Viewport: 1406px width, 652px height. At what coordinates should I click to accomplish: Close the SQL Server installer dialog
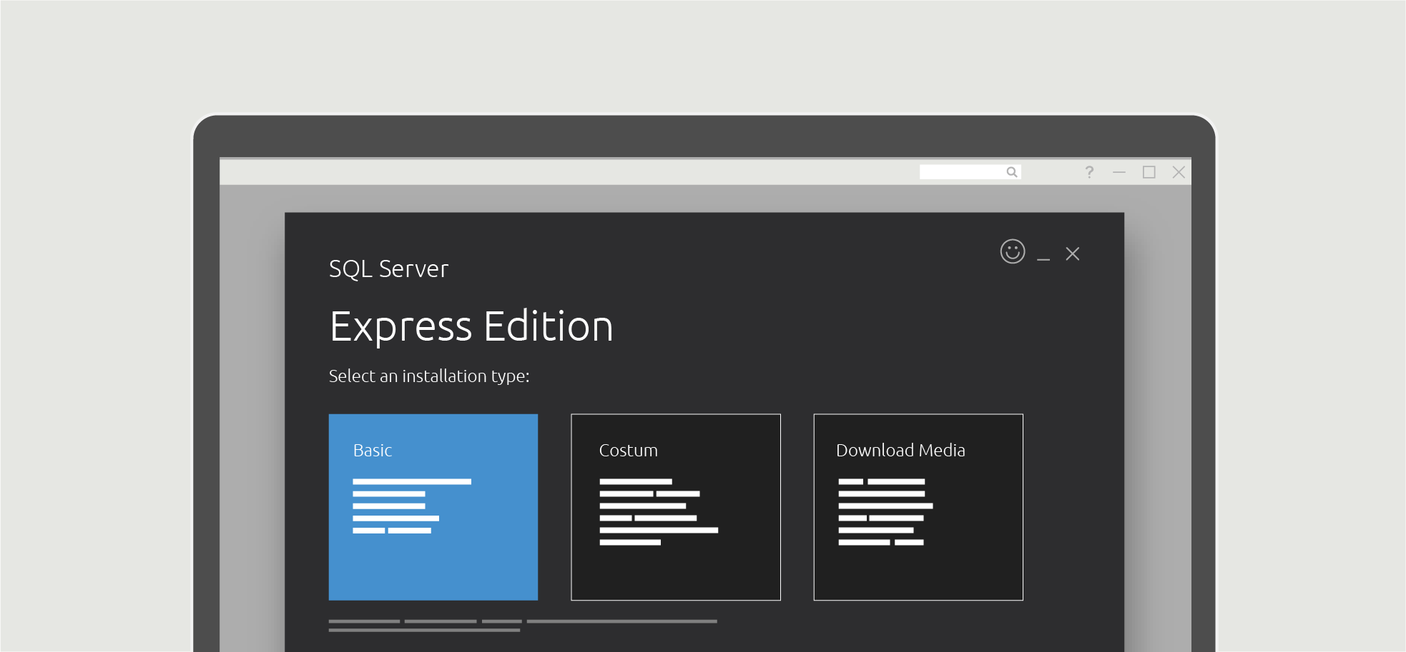tap(1072, 254)
